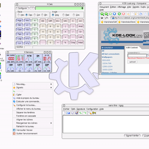Viewport: 149px width, 149px height.
Task: Click the Sin function button in KCalc
Action: 19,25
